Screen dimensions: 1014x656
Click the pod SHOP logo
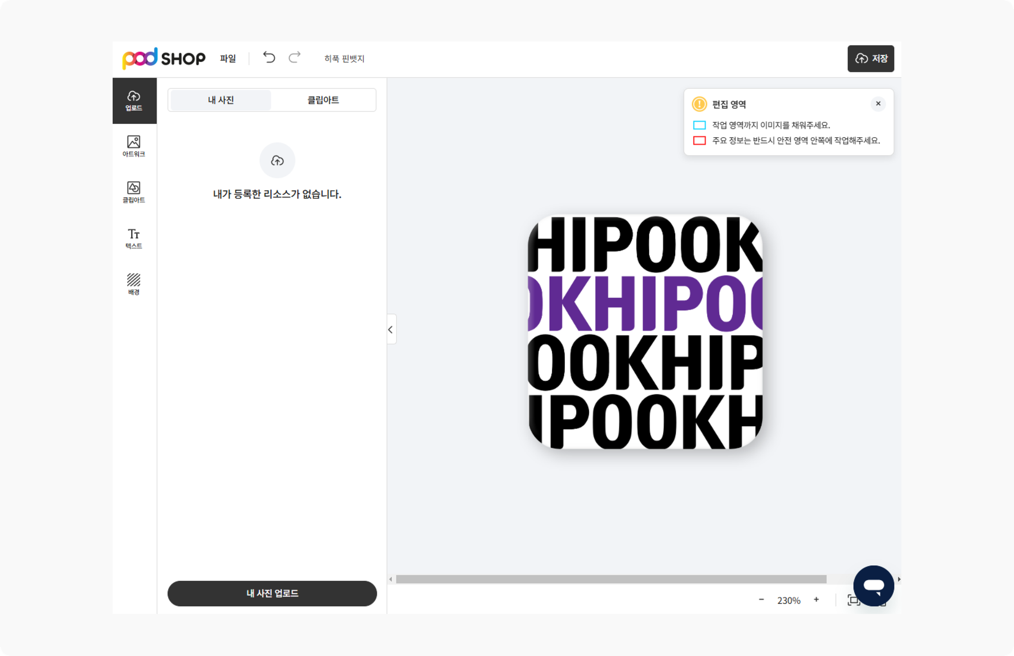point(164,58)
